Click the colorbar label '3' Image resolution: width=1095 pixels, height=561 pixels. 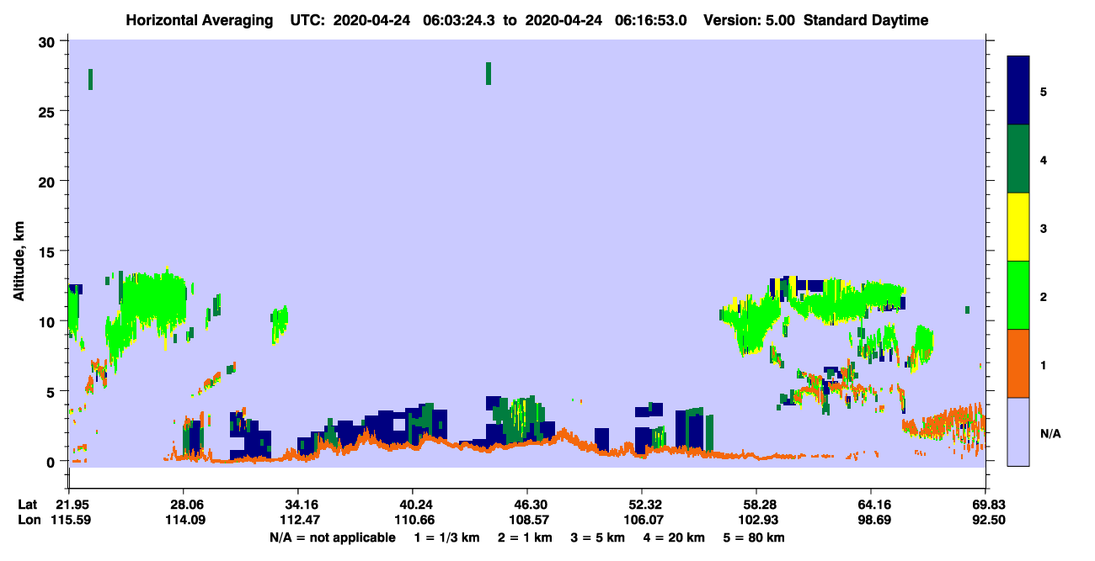pyautogui.click(x=1044, y=228)
